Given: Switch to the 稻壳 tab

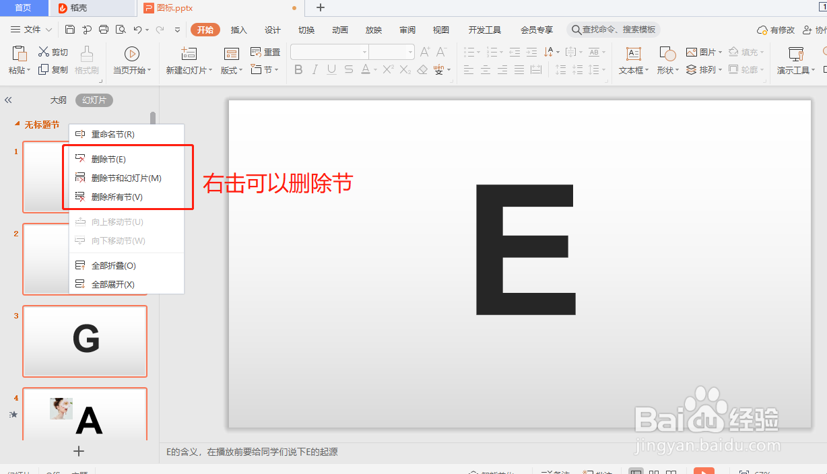Looking at the screenshot, I should tap(92, 8).
